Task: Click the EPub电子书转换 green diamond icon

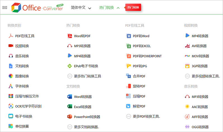Action: (69, 66)
